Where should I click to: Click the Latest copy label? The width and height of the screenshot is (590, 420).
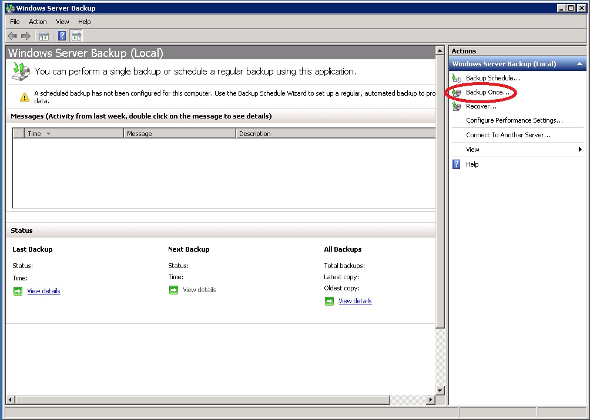(x=341, y=277)
